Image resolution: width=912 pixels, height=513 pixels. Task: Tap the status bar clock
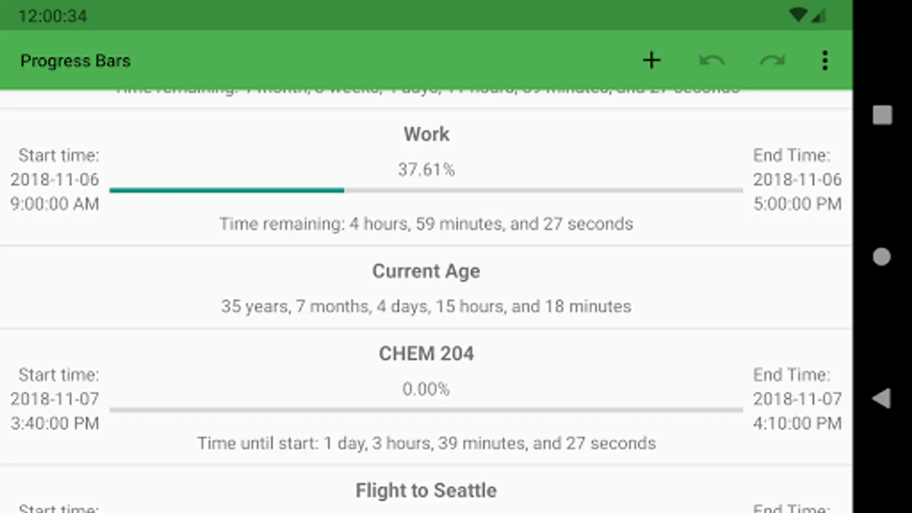[x=52, y=16]
